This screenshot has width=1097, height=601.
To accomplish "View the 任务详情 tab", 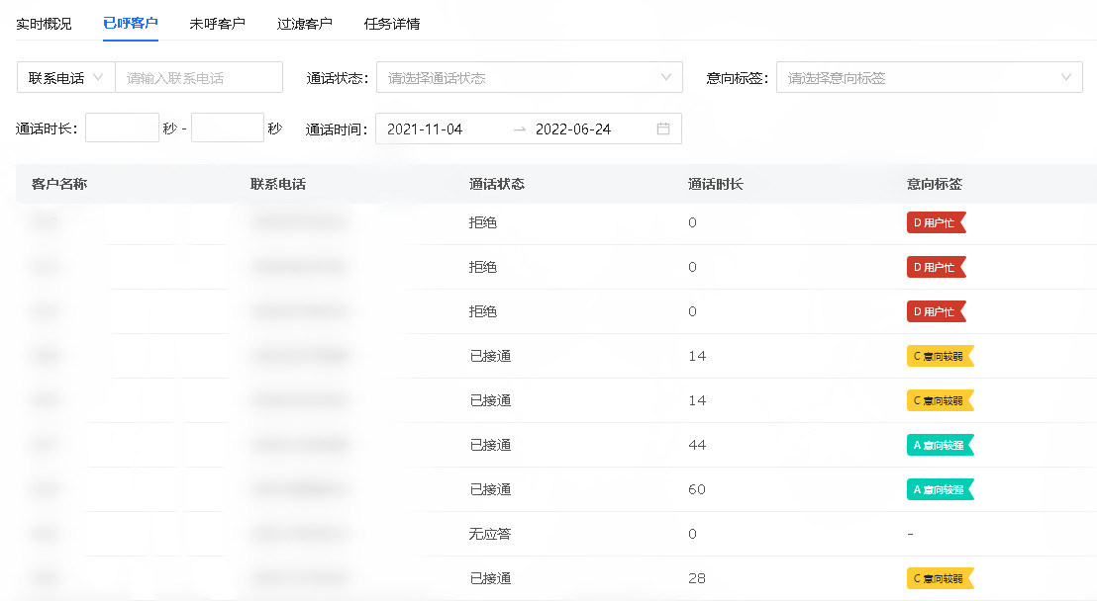I will click(x=394, y=23).
